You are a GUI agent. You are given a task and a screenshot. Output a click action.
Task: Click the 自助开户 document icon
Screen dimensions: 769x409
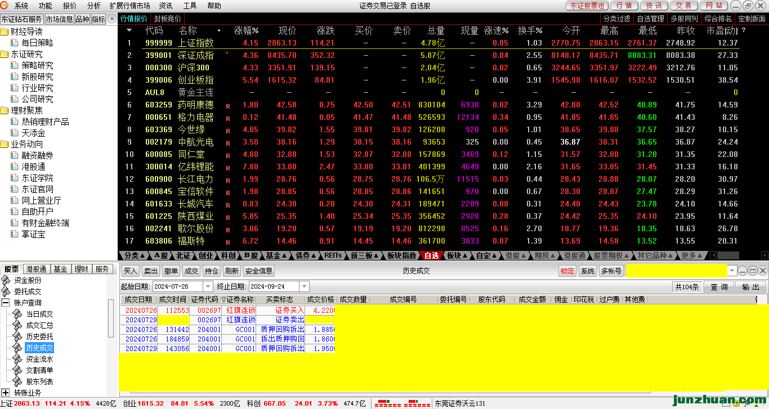pyautogui.click(x=15, y=212)
